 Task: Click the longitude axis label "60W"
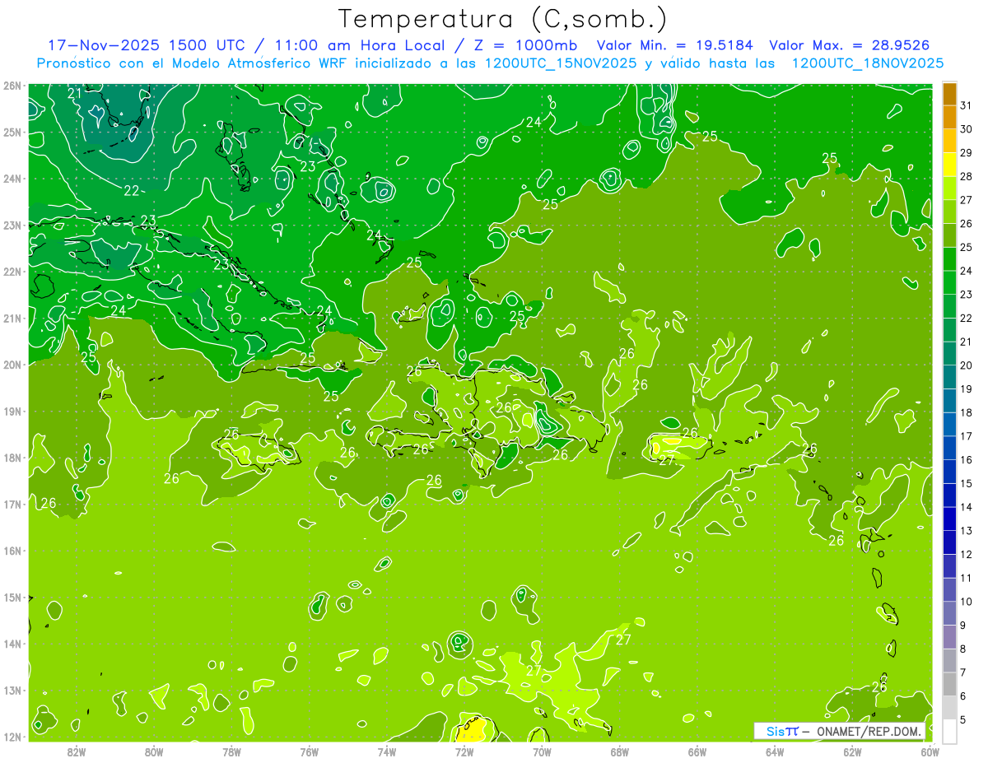pos(930,752)
